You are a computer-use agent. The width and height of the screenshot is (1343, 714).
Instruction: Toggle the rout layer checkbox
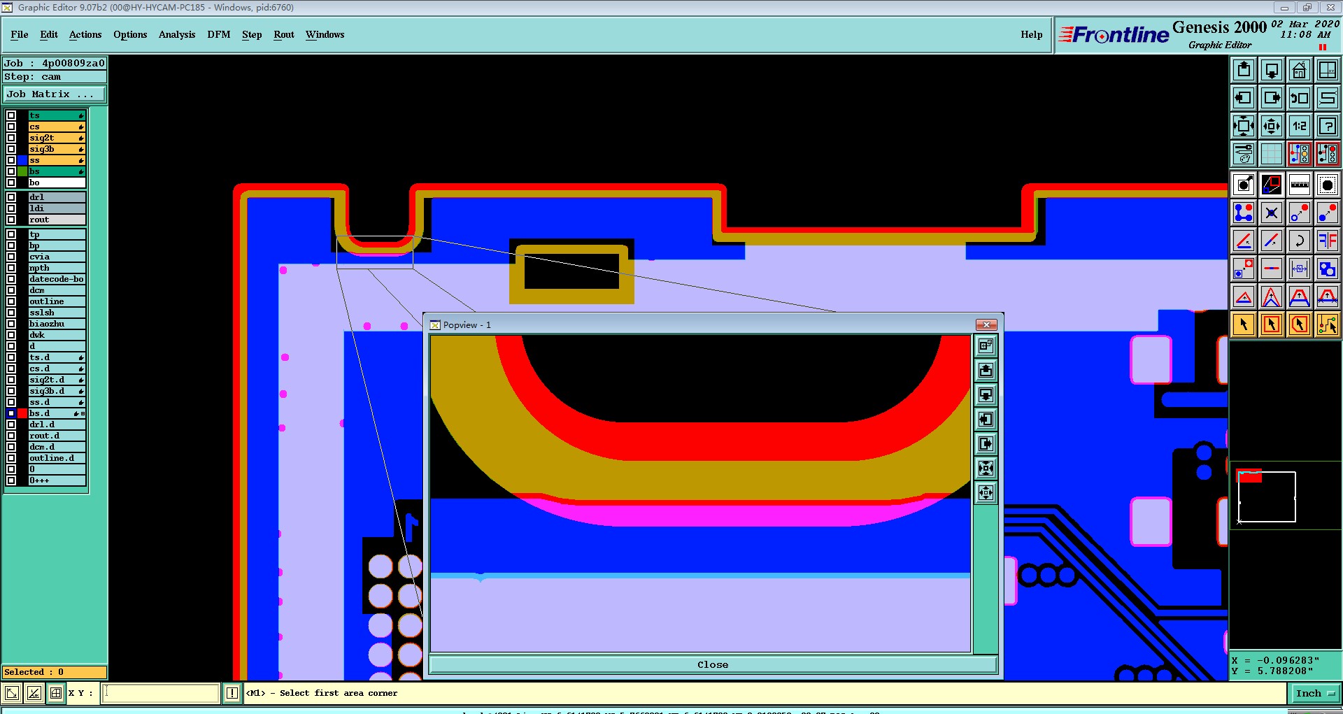pyautogui.click(x=11, y=220)
